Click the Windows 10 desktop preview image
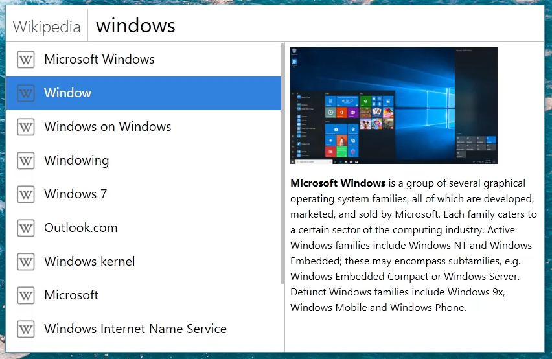Viewport: 552px width, 359px height. click(393, 106)
